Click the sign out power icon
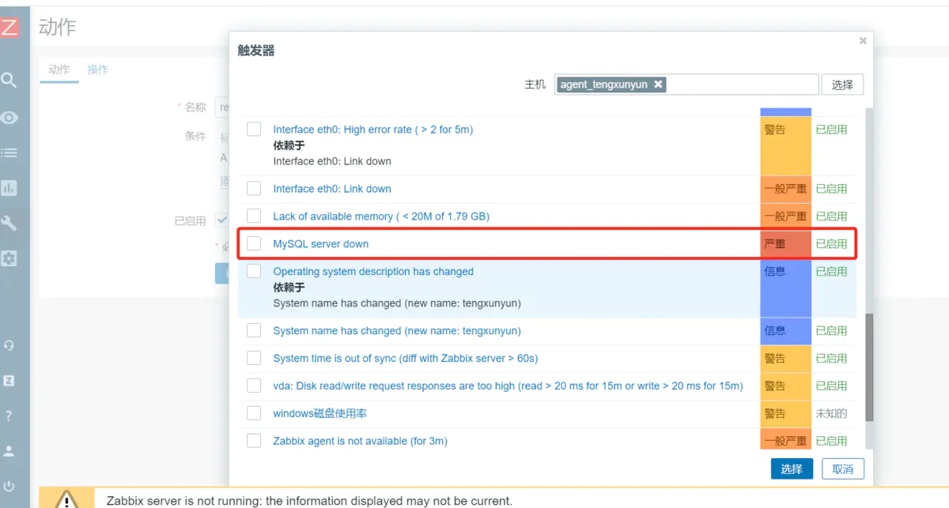 pyautogui.click(x=9, y=486)
